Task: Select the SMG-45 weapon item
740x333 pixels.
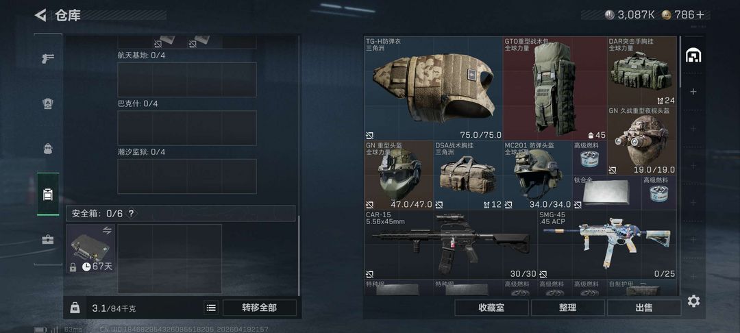Action: 607,245
